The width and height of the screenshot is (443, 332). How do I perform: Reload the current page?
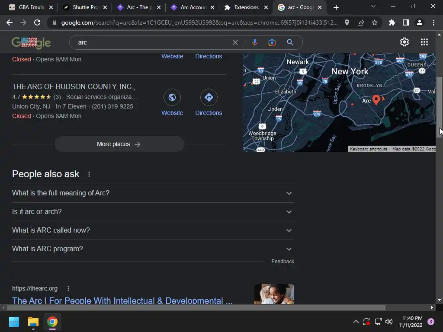point(37,22)
